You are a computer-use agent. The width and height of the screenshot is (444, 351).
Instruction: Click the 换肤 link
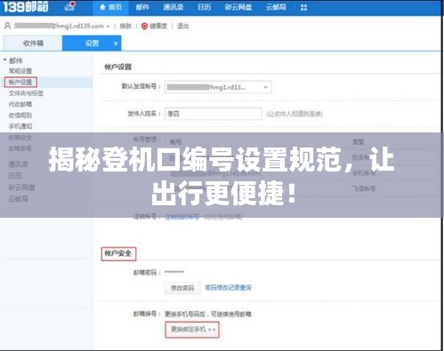(x=125, y=26)
